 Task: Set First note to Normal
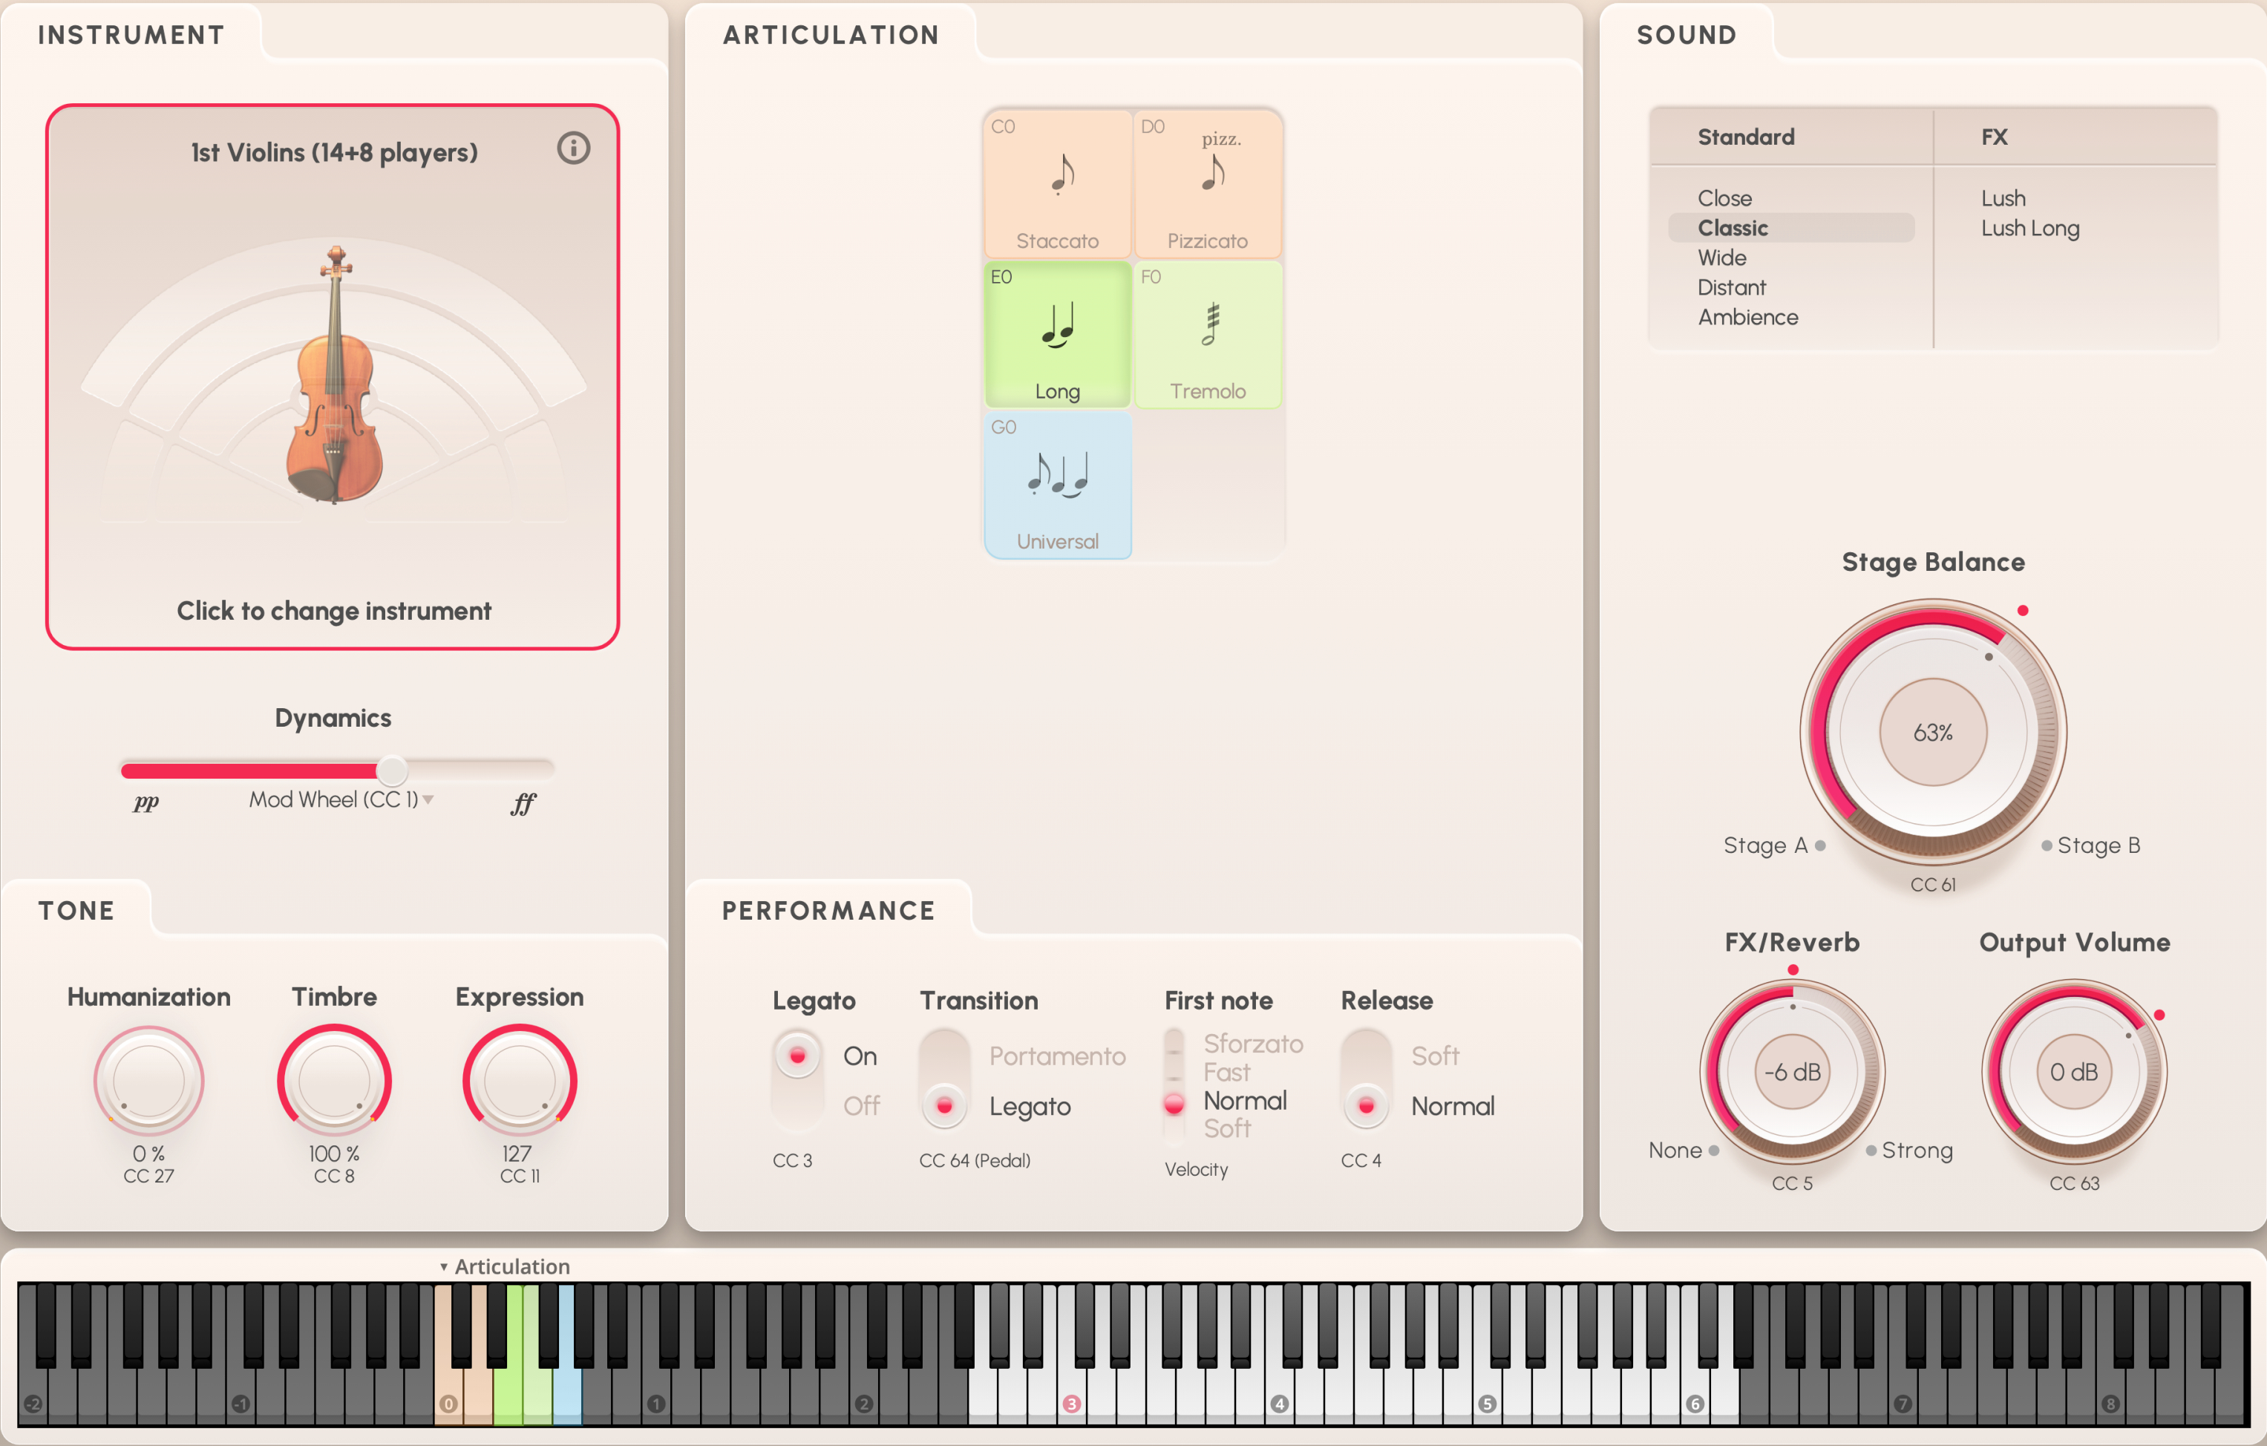pos(1245,1101)
